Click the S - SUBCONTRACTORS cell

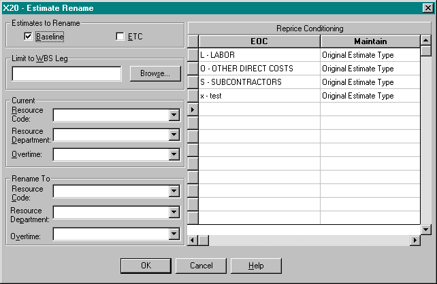[x=259, y=82]
